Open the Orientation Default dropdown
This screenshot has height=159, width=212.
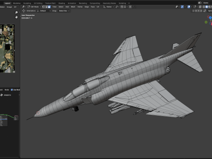click(44, 11)
